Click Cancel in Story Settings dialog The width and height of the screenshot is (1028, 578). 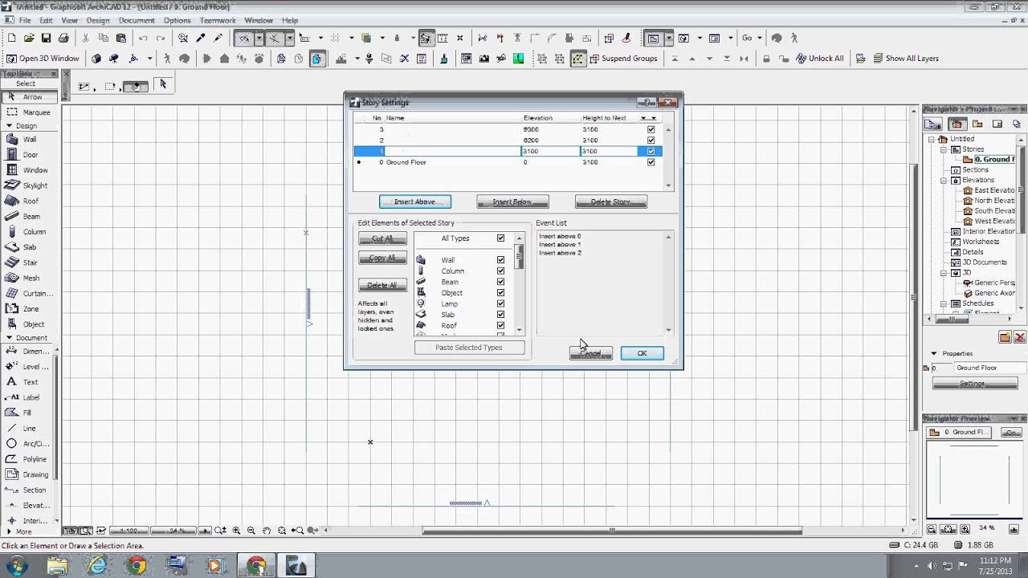point(590,353)
